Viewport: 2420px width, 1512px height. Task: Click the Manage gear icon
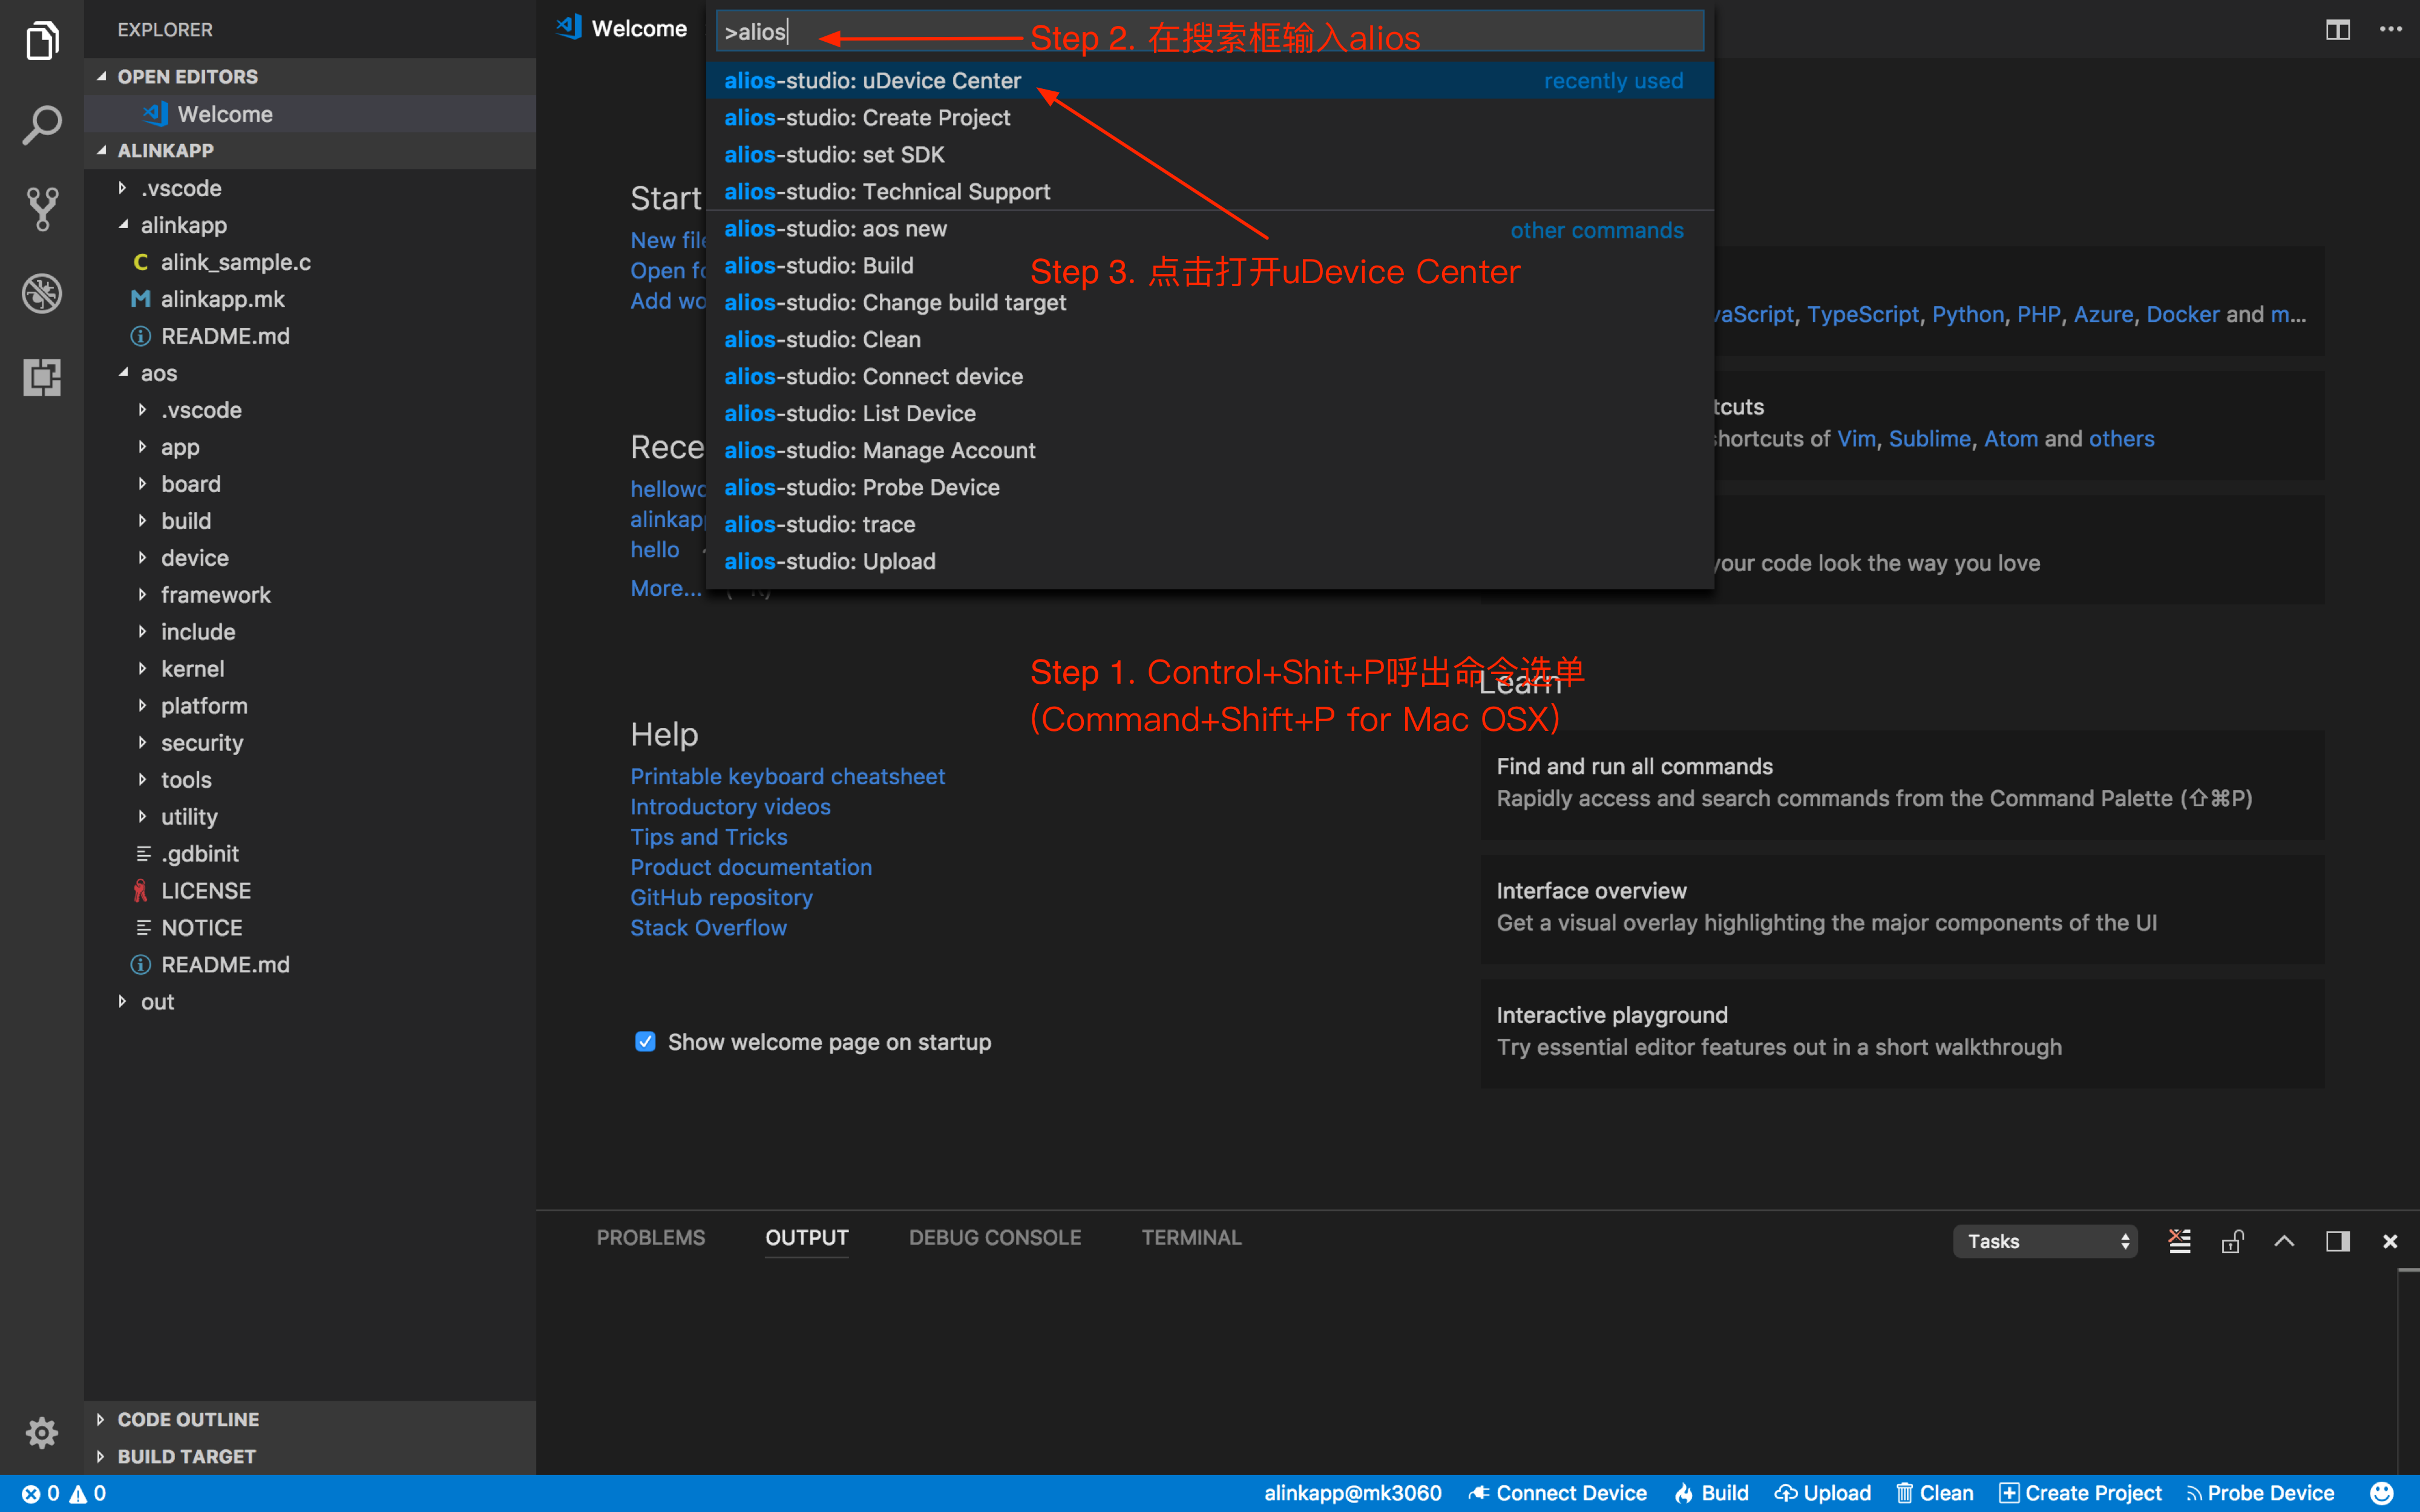42,1432
